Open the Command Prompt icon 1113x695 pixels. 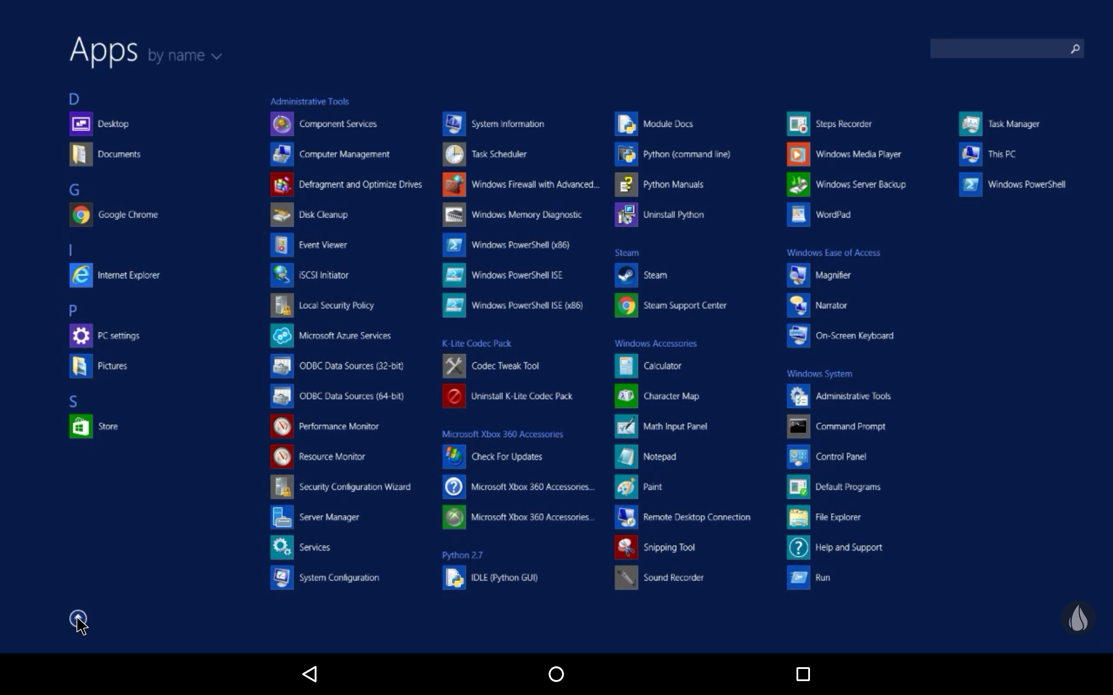pyautogui.click(x=798, y=426)
